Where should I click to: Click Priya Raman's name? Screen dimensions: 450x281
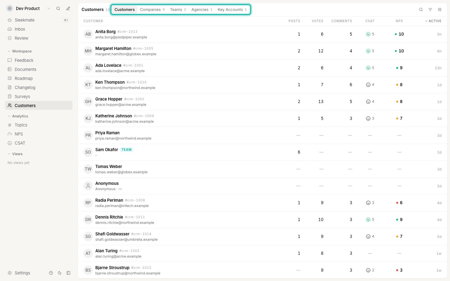click(x=107, y=133)
